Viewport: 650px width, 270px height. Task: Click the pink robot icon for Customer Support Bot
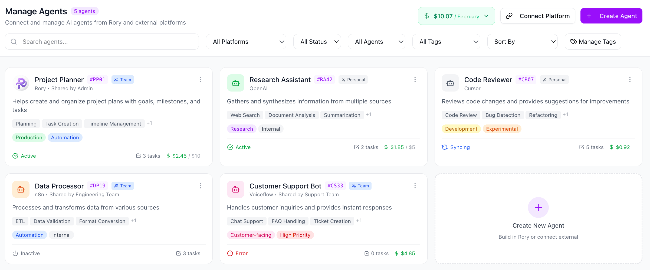point(236,189)
